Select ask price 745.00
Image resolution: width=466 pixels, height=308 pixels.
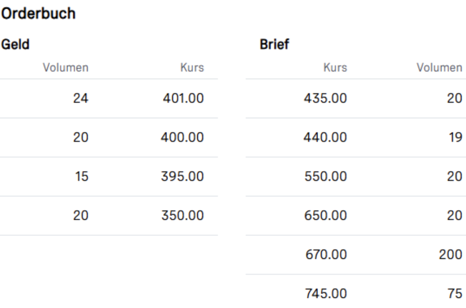(x=326, y=294)
